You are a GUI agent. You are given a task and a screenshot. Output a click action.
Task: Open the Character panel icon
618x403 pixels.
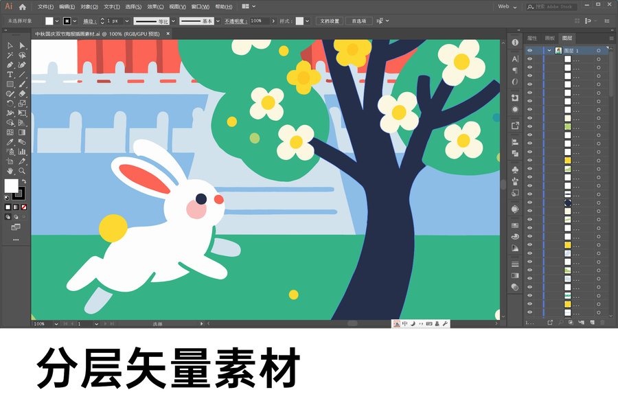pos(515,59)
